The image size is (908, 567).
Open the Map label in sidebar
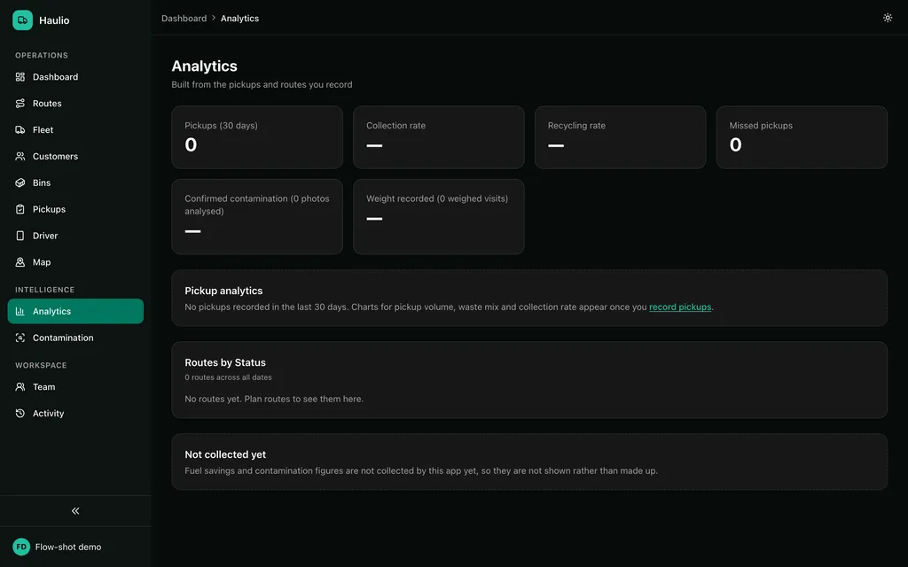42,262
